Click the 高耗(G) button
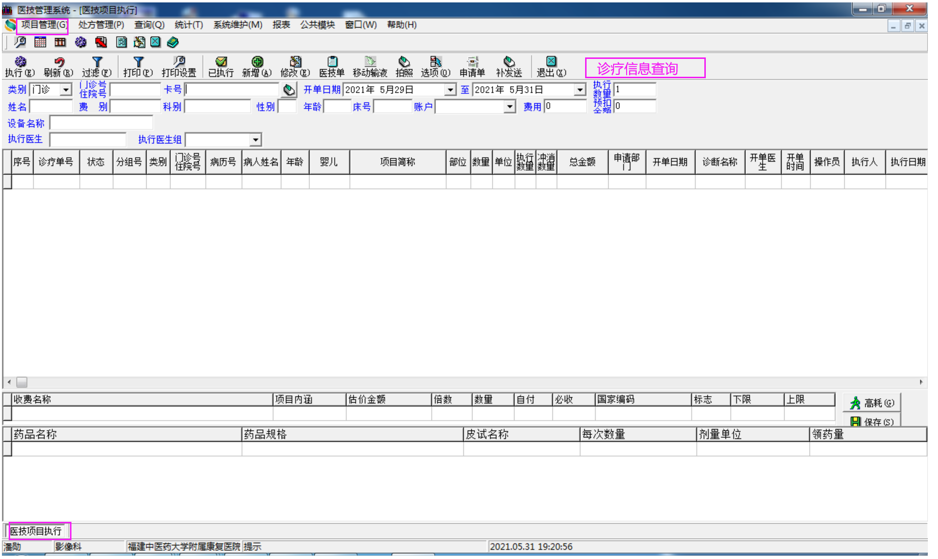The image size is (938, 559). click(872, 403)
